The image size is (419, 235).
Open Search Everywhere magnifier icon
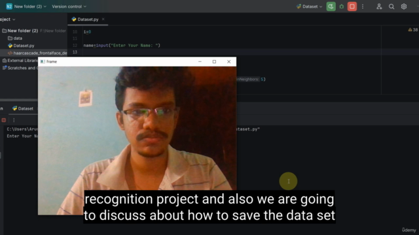(x=392, y=7)
